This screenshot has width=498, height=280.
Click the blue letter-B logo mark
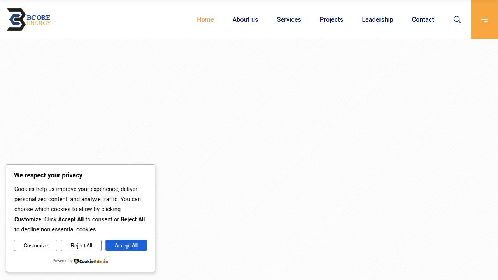pyautogui.click(x=15, y=19)
